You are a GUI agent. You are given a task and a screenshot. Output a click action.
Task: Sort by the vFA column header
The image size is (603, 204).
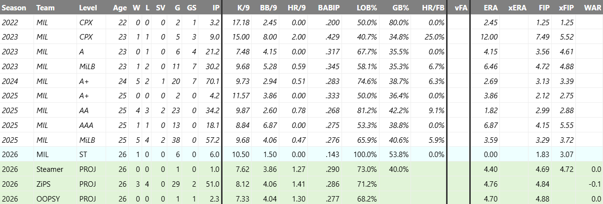tap(458, 8)
